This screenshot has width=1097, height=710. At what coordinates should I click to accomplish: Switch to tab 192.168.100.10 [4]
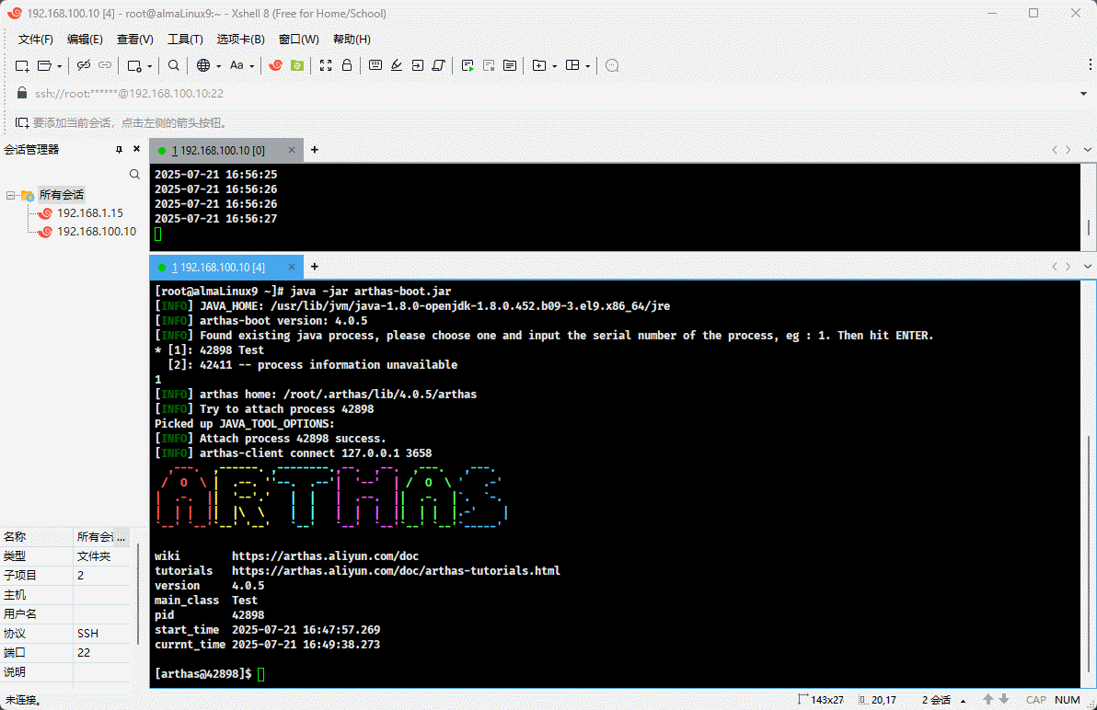coord(218,267)
